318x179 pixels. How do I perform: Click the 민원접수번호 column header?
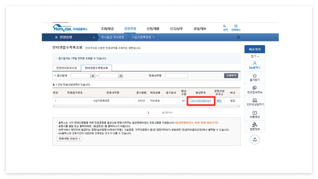click(x=75, y=93)
